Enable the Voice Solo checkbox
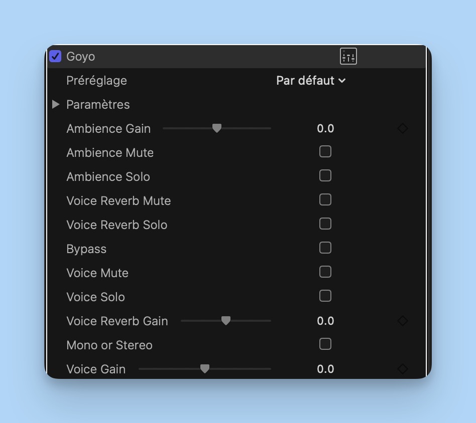This screenshot has height=423, width=476. (325, 296)
